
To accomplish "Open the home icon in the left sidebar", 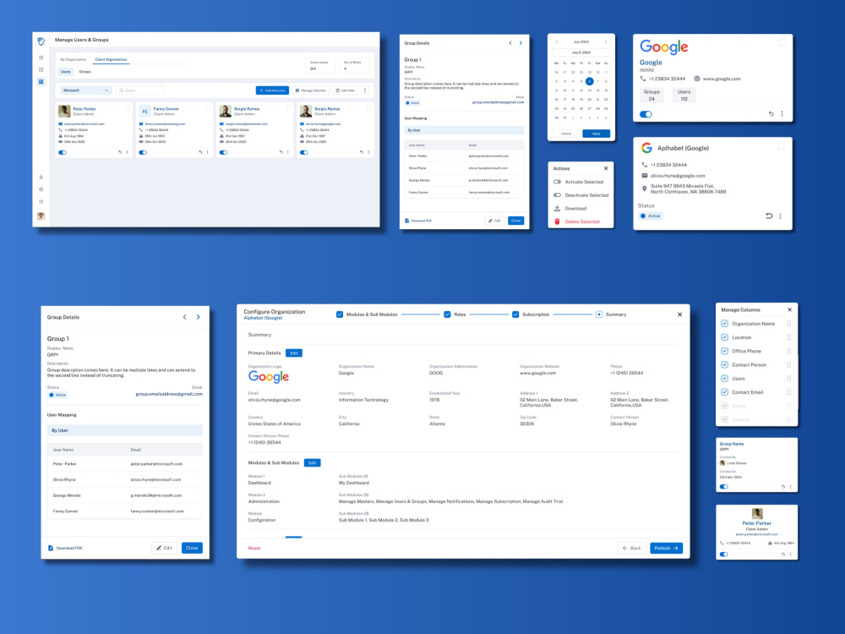I will (41, 57).
